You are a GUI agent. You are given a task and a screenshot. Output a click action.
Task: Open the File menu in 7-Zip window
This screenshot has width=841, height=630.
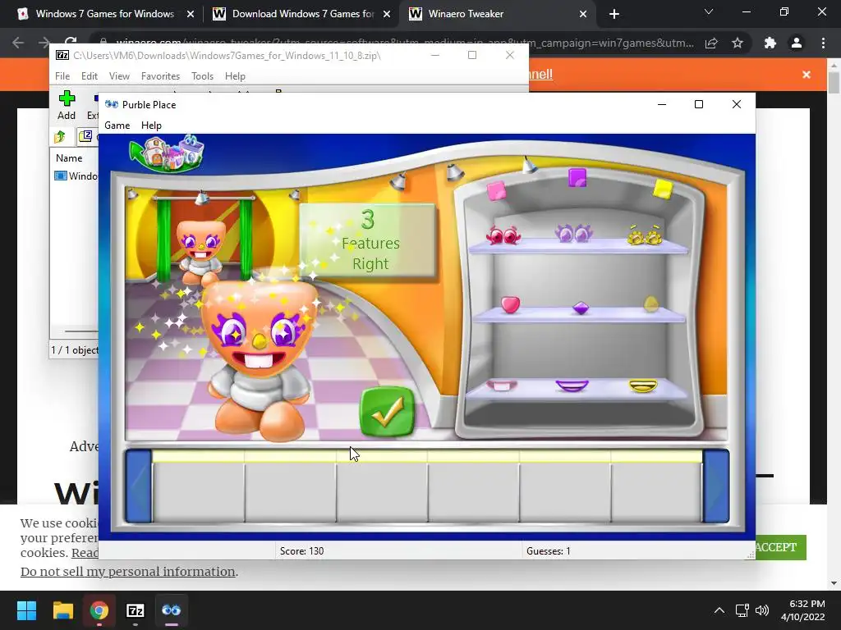62,76
